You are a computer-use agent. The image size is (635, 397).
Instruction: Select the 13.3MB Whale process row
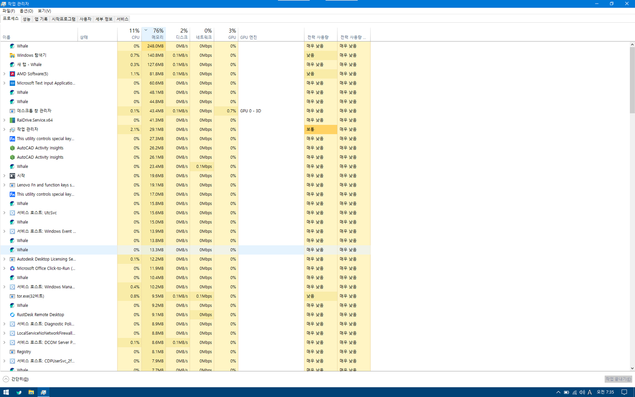[x=185, y=250]
